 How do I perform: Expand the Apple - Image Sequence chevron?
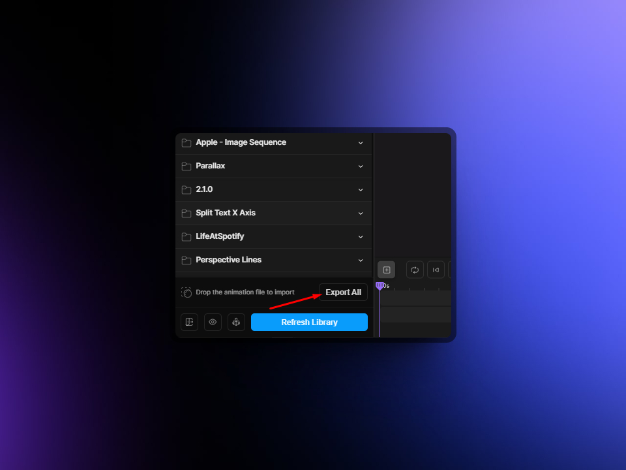pos(361,143)
